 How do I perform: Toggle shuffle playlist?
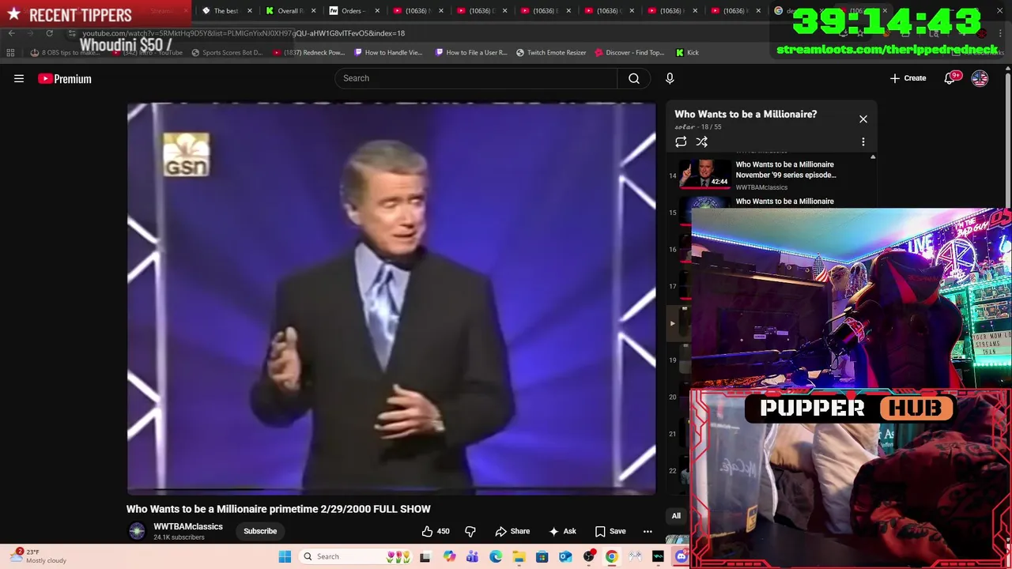[701, 141]
